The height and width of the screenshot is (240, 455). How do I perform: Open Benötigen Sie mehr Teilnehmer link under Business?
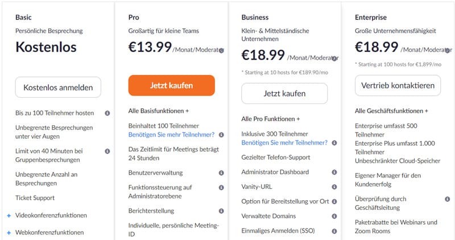pyautogui.click(x=284, y=142)
